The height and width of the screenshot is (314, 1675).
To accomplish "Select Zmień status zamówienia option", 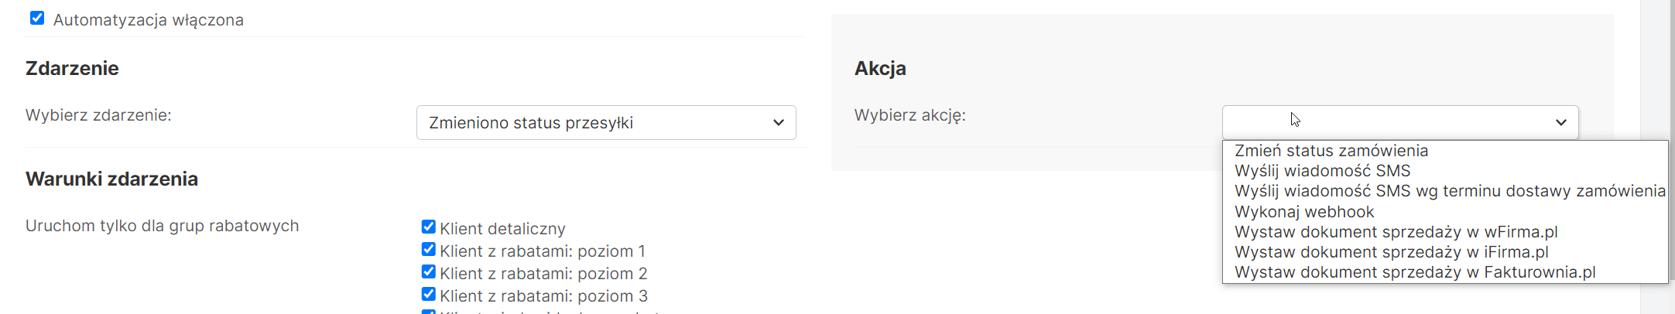I will tap(1331, 151).
